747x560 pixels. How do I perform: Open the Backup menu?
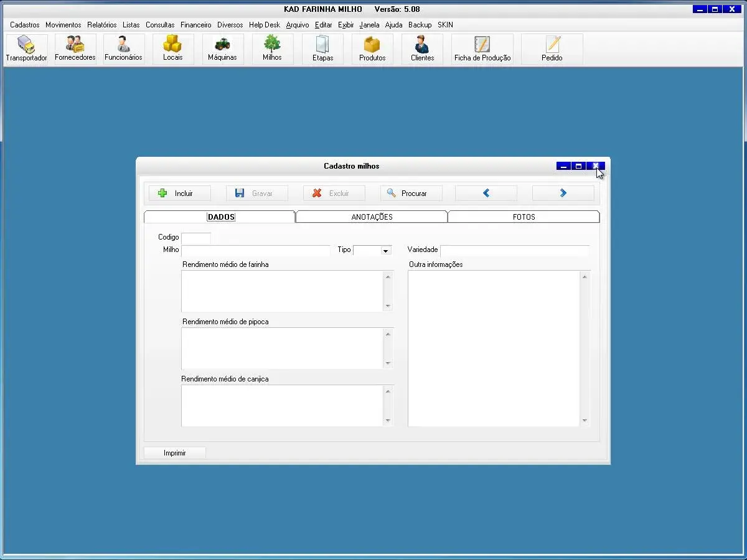tap(420, 25)
